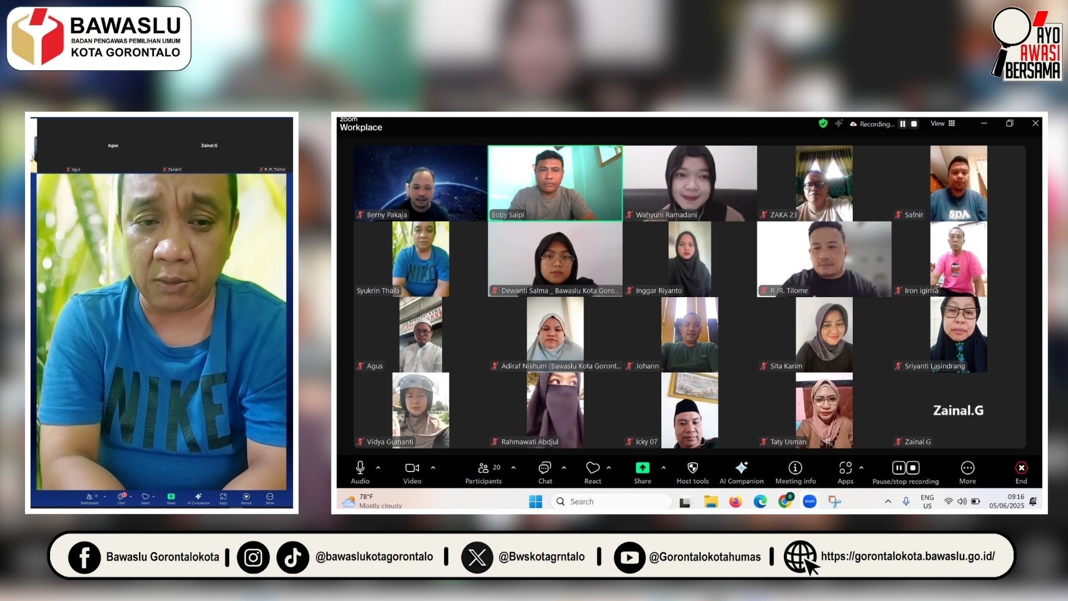
Task: Expand video options arrow next to Video
Action: pyautogui.click(x=433, y=468)
